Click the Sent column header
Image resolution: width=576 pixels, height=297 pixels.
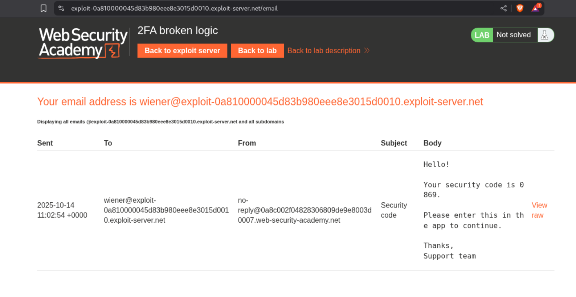coord(45,143)
